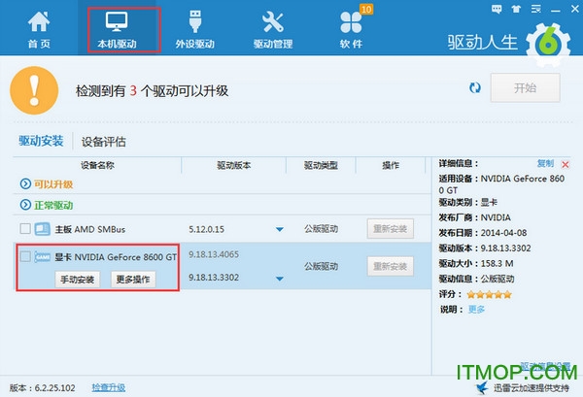This screenshot has height=397, width=583.
Task: Click 驱动类别：显卡 in details
Action: point(467,203)
